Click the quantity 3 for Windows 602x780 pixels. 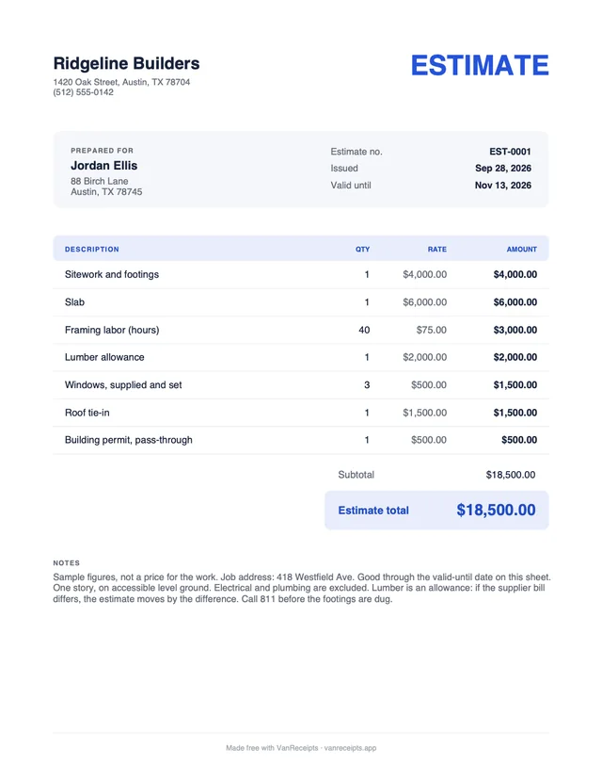point(367,385)
